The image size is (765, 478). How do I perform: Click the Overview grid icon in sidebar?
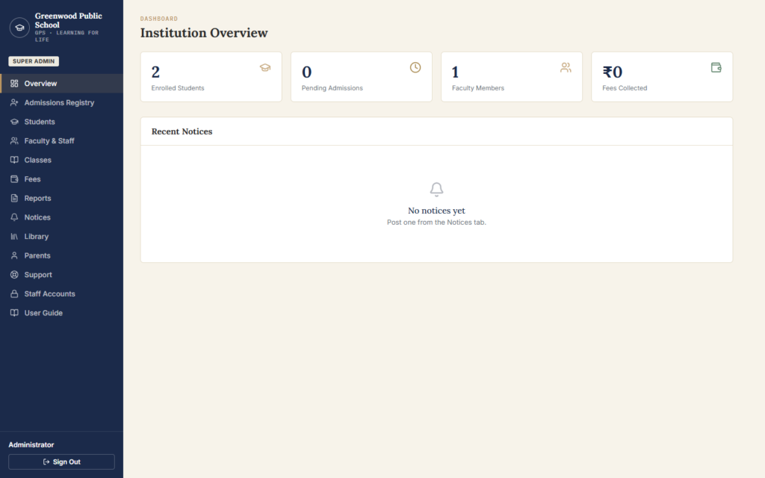14,84
